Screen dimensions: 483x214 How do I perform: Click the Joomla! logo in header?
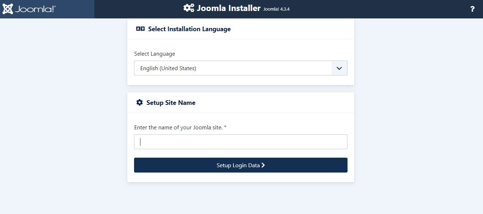point(29,9)
